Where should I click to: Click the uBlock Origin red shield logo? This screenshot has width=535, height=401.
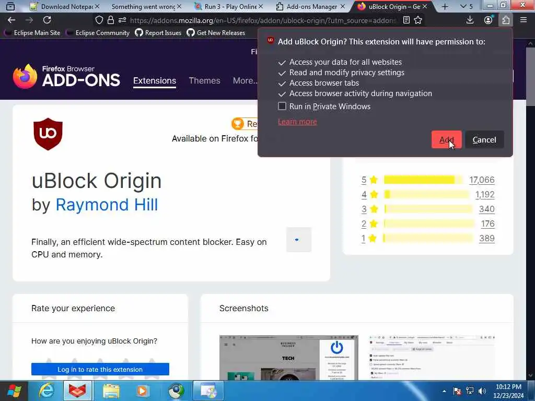(48, 134)
